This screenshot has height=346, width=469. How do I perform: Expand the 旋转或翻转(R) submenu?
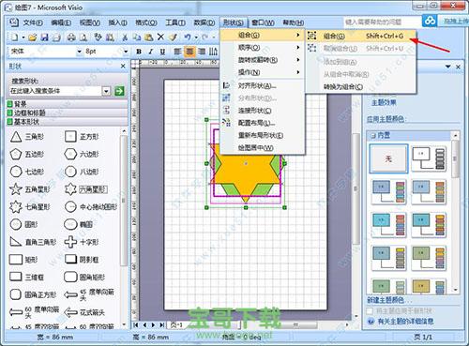pos(263,60)
